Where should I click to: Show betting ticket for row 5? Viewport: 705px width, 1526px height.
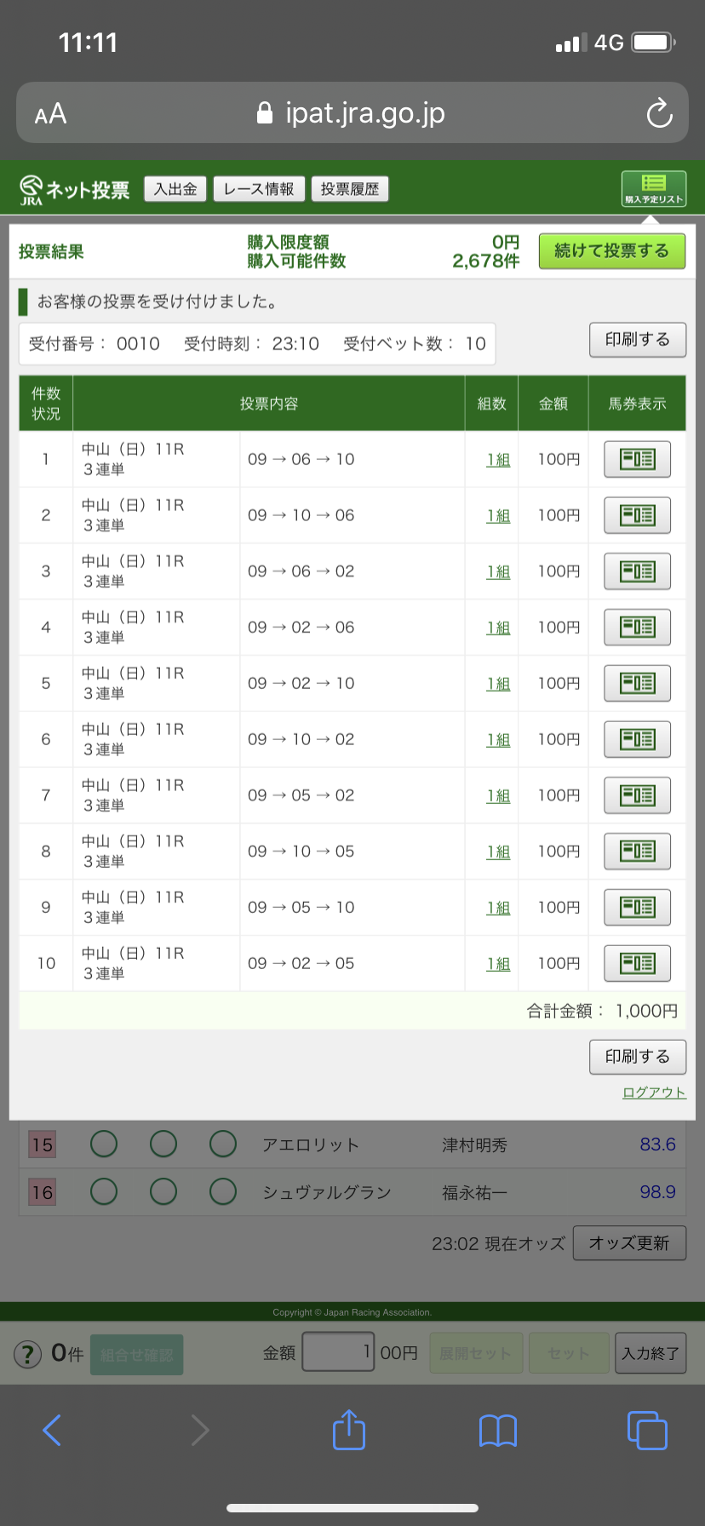click(x=637, y=684)
